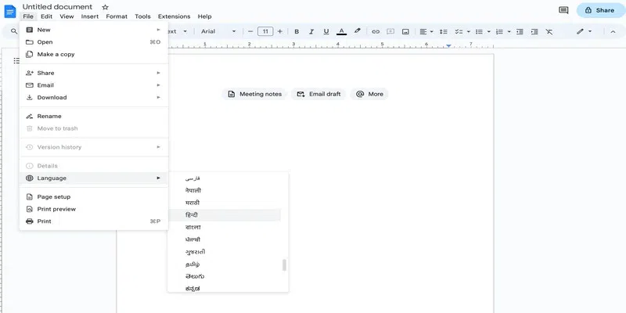The width and height of the screenshot is (626, 313).
Task: Click the clear formatting icon
Action: (x=549, y=31)
